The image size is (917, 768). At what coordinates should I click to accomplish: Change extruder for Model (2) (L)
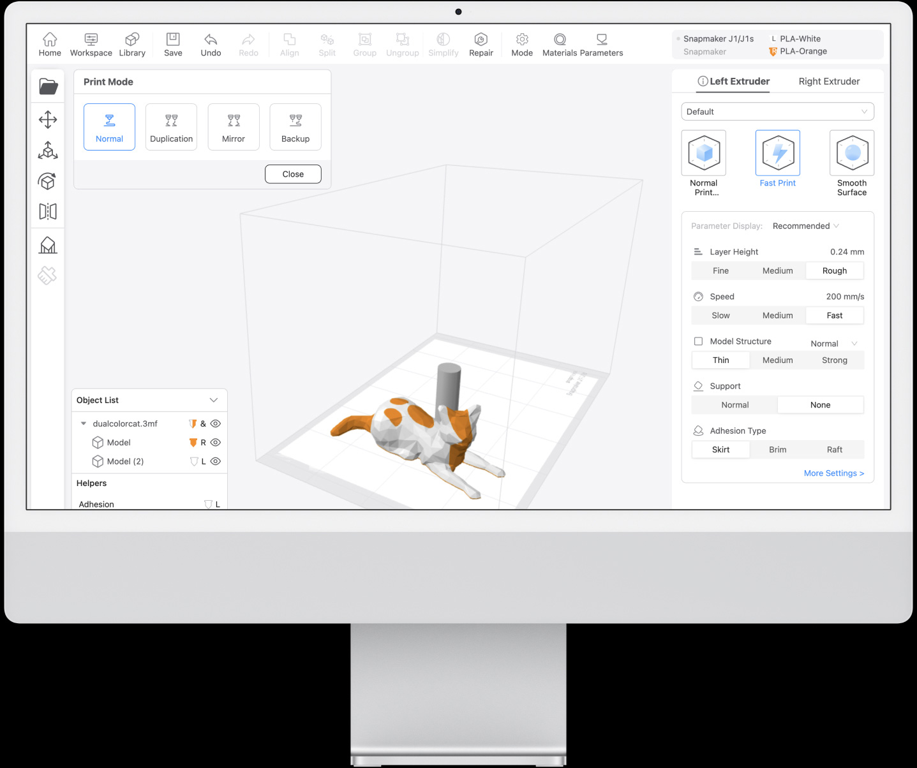198,461
